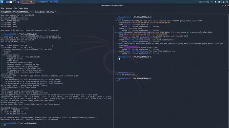Close the terminal window
The height and width of the screenshot is (128, 229).
click(228, 5)
